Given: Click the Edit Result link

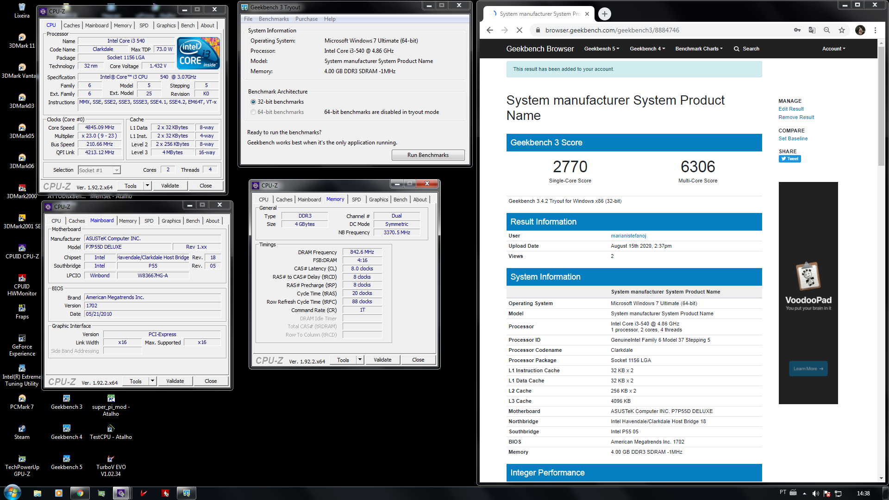Looking at the screenshot, I should click(x=791, y=109).
